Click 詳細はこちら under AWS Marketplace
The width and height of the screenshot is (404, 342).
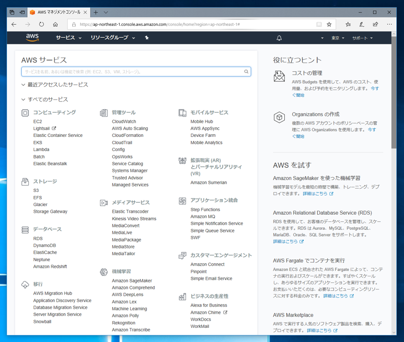[x=322, y=330]
